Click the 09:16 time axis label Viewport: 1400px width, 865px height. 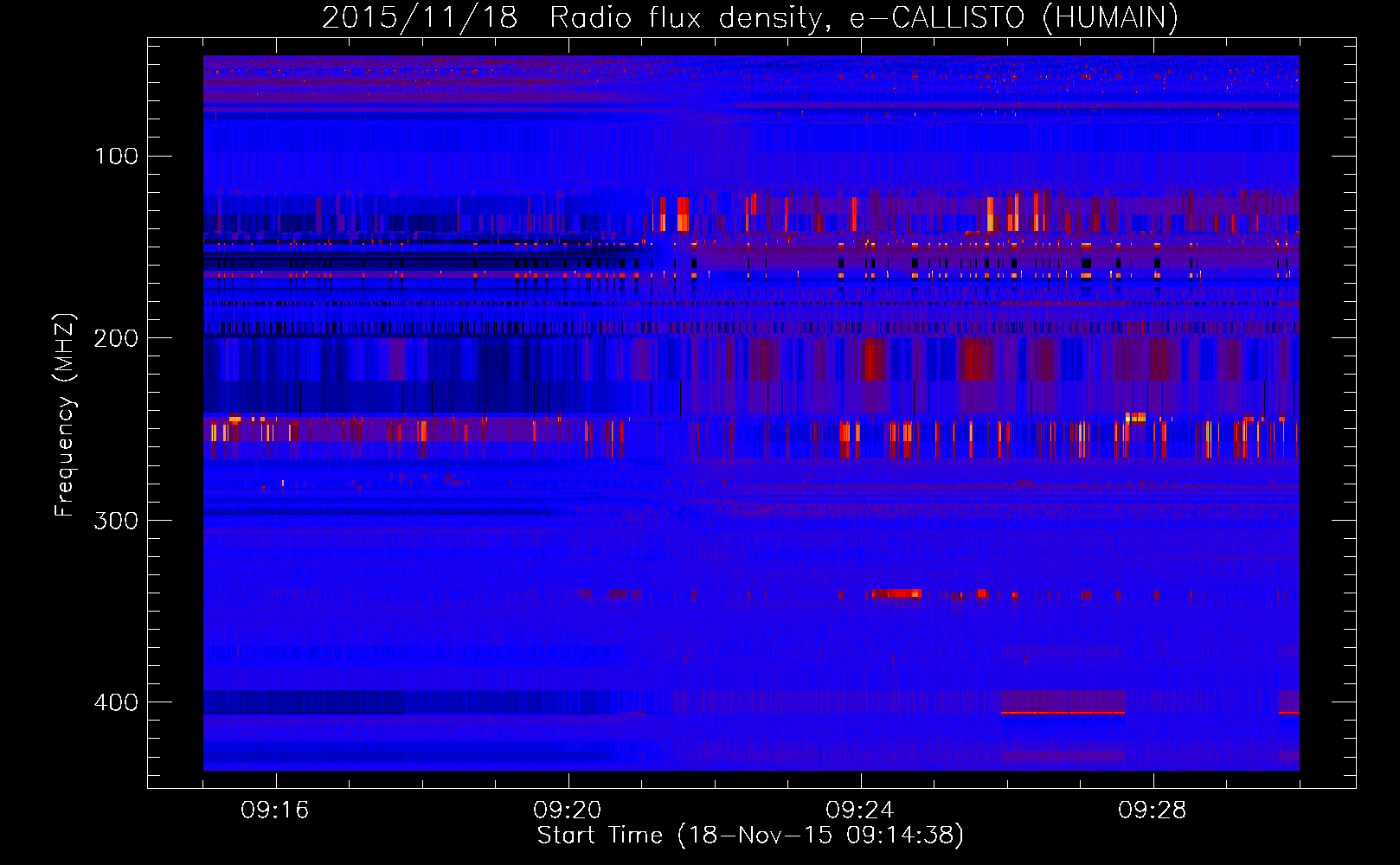(275, 811)
